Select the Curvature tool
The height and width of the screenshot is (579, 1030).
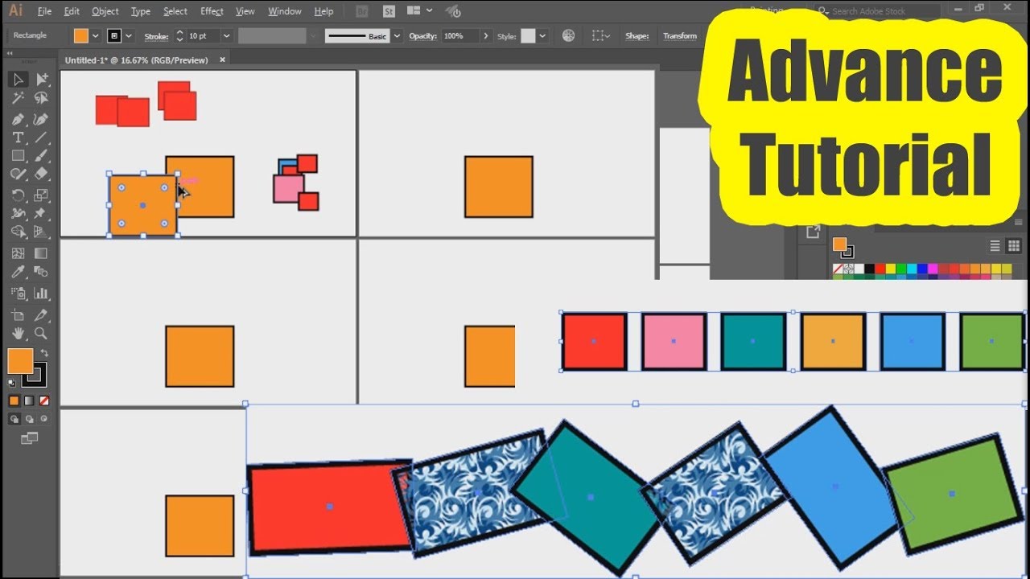click(42, 119)
